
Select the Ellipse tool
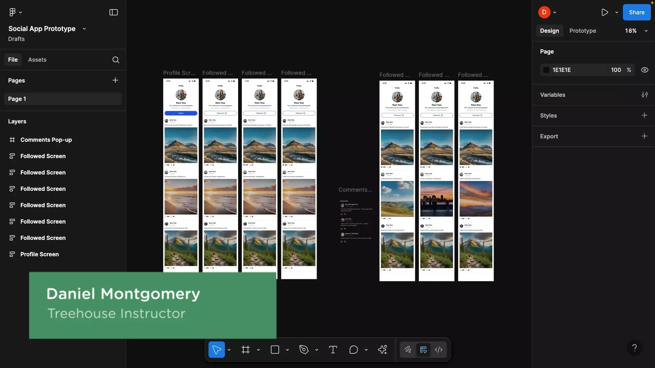pyautogui.click(x=354, y=350)
